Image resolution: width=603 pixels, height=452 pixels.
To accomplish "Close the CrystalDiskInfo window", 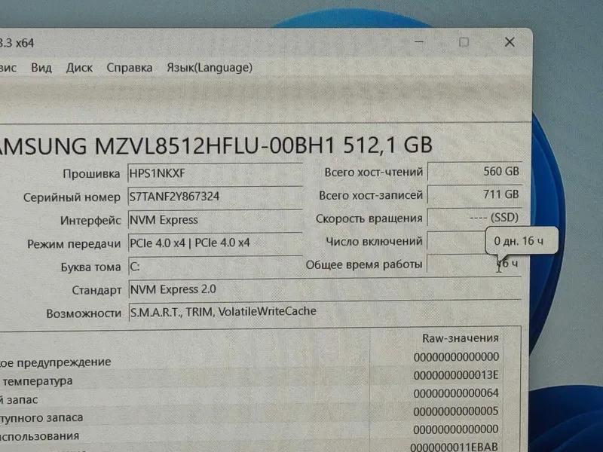I will click(510, 41).
